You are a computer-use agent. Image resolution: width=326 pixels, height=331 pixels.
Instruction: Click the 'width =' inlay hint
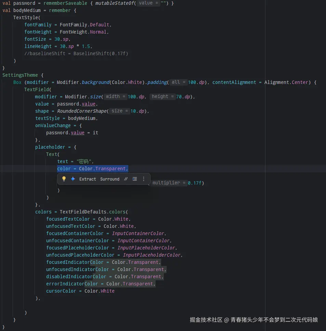pyautogui.click(x=115, y=97)
